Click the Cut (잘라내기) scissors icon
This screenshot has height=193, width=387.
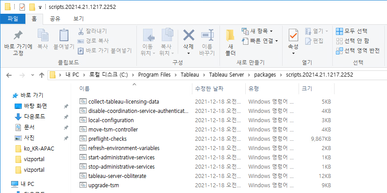coord(81,31)
